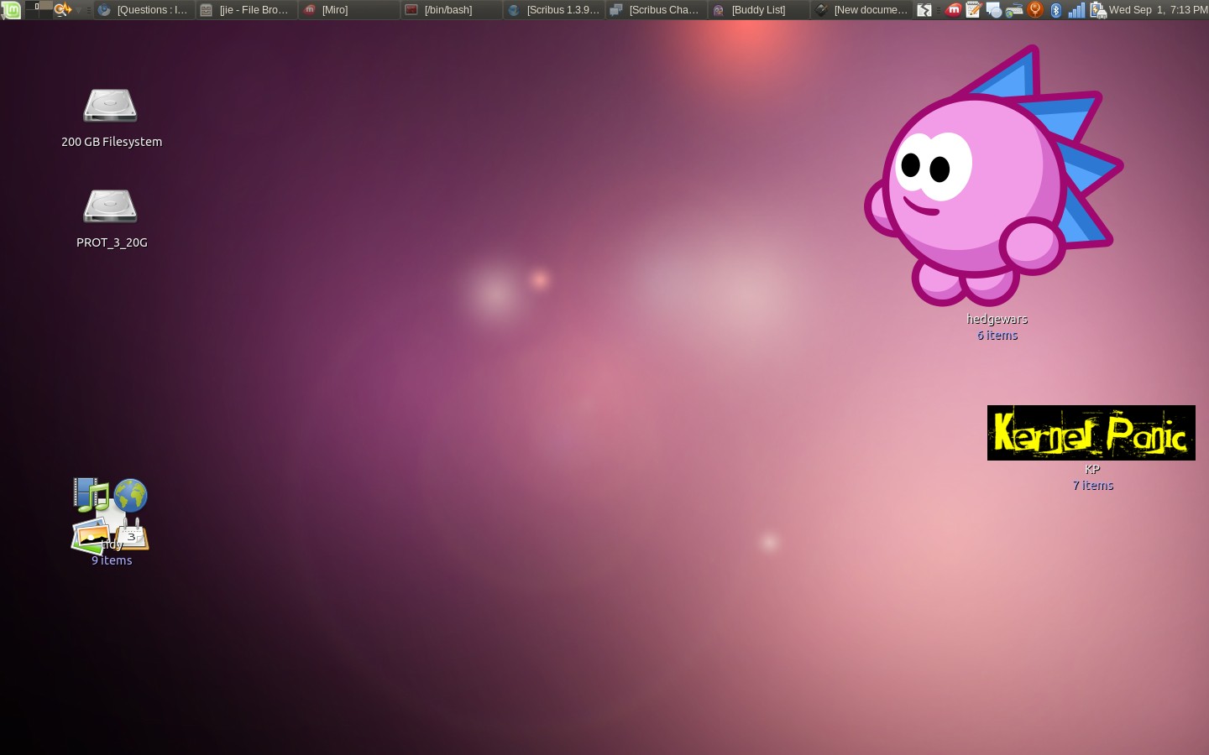Click the workspace switcher in the panel

click(39, 10)
